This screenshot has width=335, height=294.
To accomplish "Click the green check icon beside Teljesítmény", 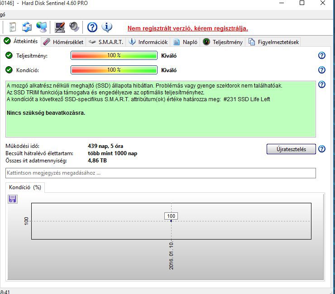I will (x=9, y=55).
